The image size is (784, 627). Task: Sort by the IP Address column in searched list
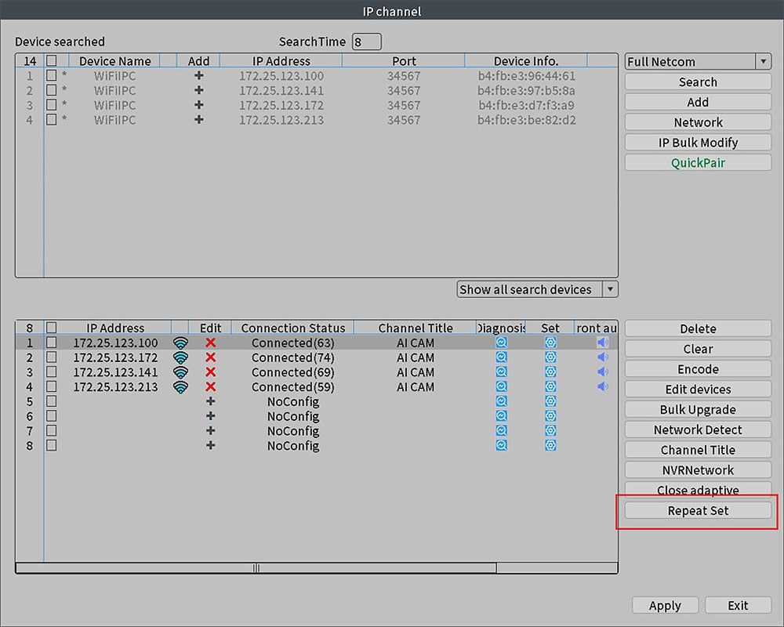tap(281, 61)
